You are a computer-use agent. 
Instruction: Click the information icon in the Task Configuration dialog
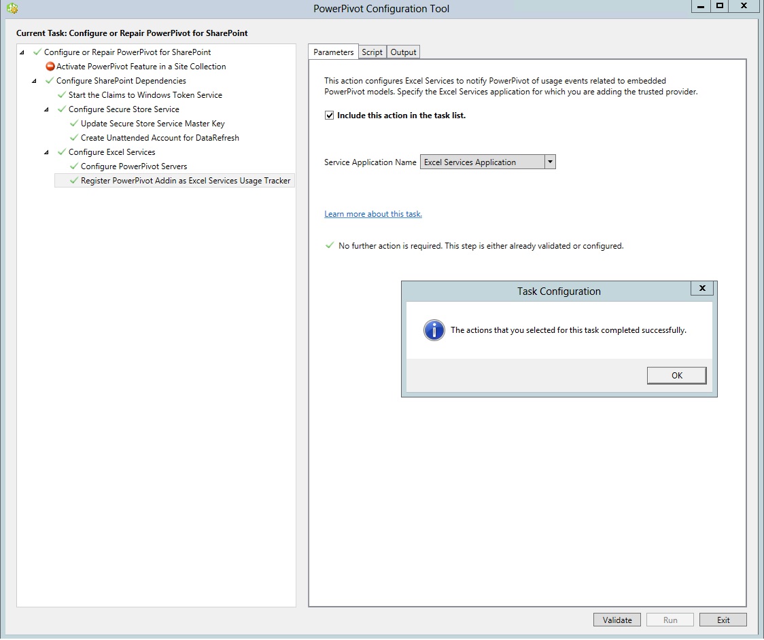(x=434, y=330)
